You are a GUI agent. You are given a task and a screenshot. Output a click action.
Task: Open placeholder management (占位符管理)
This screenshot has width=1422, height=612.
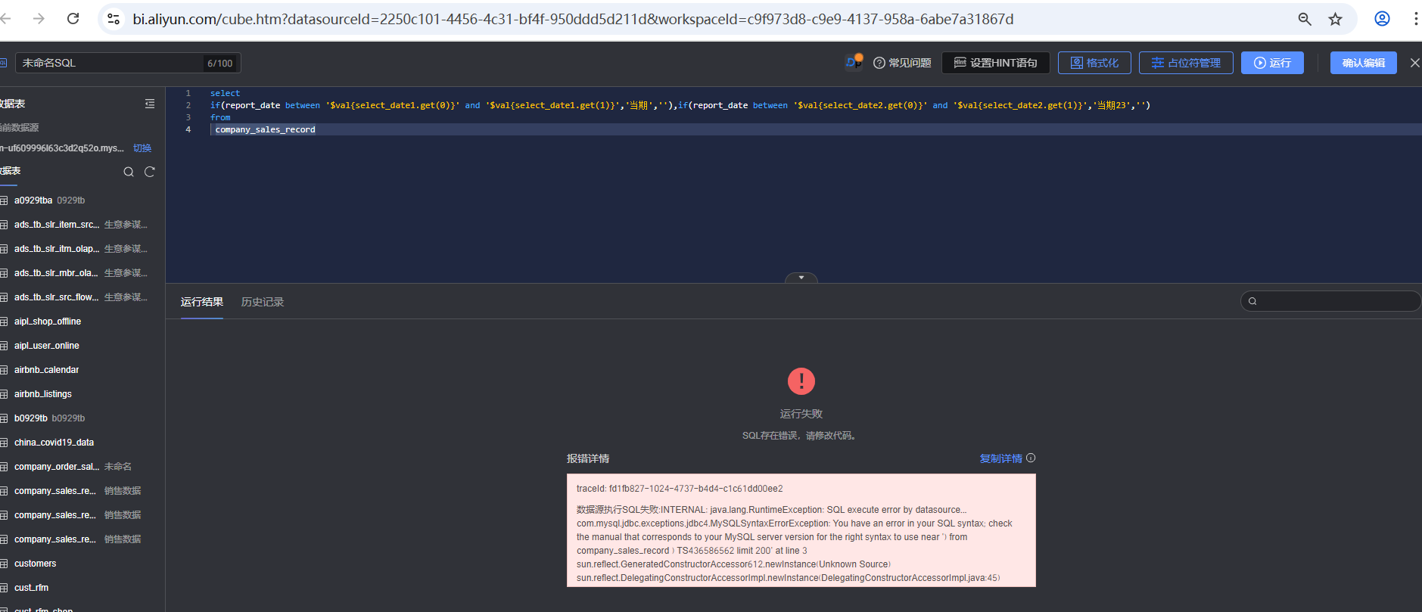[1185, 63]
